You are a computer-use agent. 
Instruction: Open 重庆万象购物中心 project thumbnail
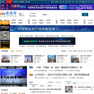tap(5, 59)
